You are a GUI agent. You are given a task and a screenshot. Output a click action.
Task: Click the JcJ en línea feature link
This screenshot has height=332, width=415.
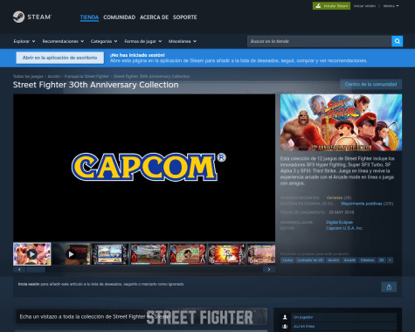(304, 326)
